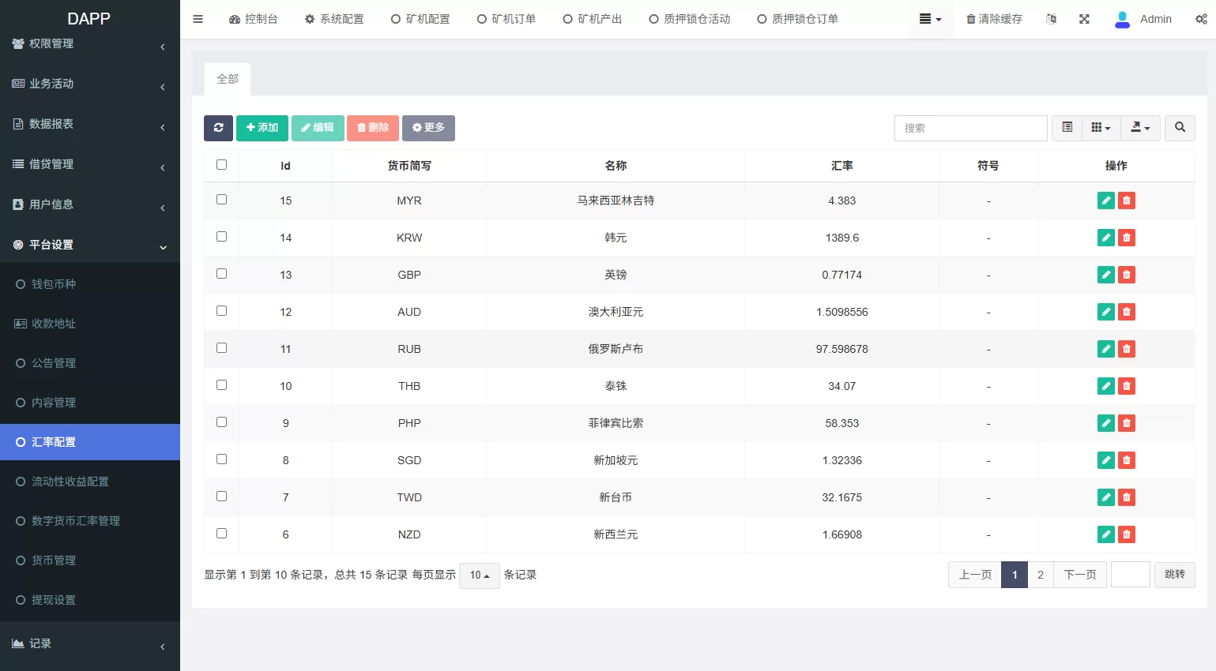The image size is (1216, 671).
Task: Toggle fullscreen mode via the arrows icon
Action: [1084, 18]
